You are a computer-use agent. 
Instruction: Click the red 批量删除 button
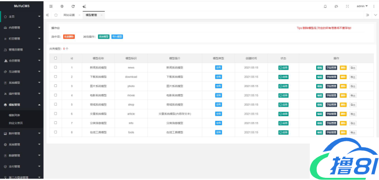tap(69, 37)
